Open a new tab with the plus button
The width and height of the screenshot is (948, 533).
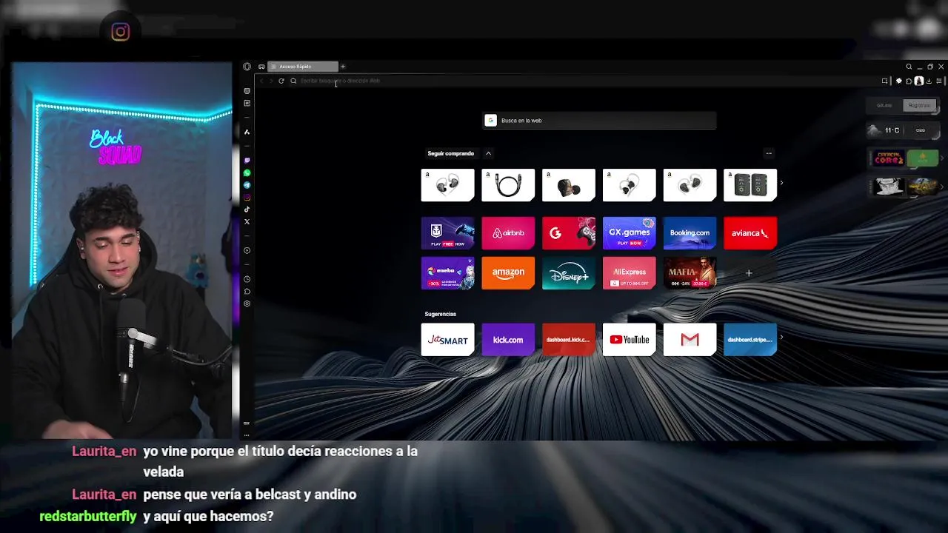click(343, 67)
